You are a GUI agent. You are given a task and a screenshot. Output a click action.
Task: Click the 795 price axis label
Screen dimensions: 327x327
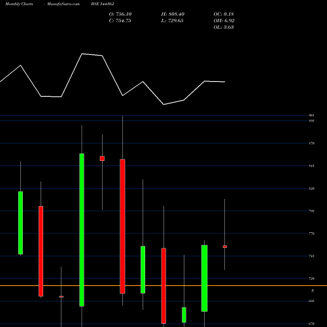coord(311,211)
